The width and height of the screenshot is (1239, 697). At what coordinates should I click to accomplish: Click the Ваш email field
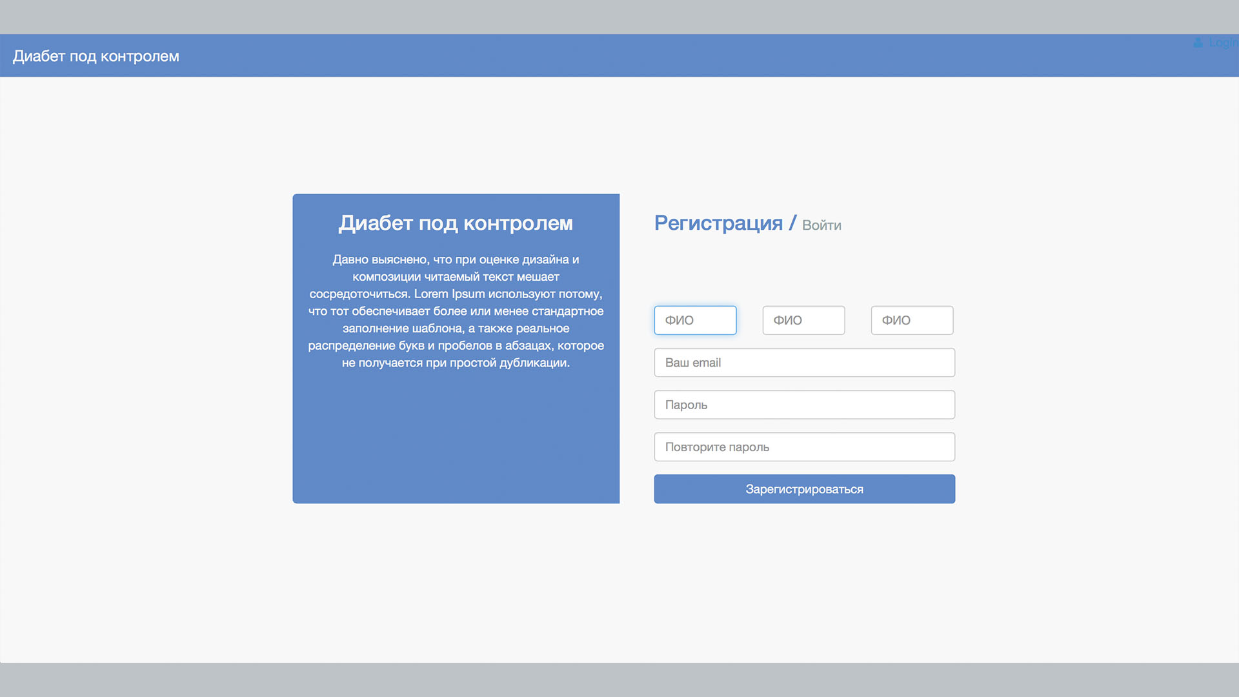804,363
